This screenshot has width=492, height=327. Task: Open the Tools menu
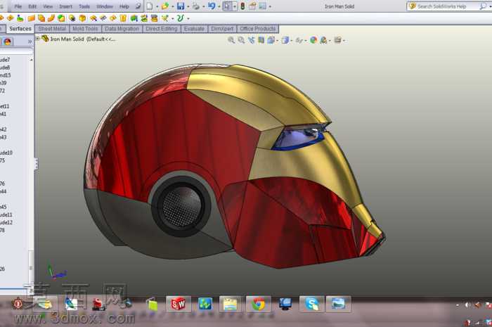84,6
